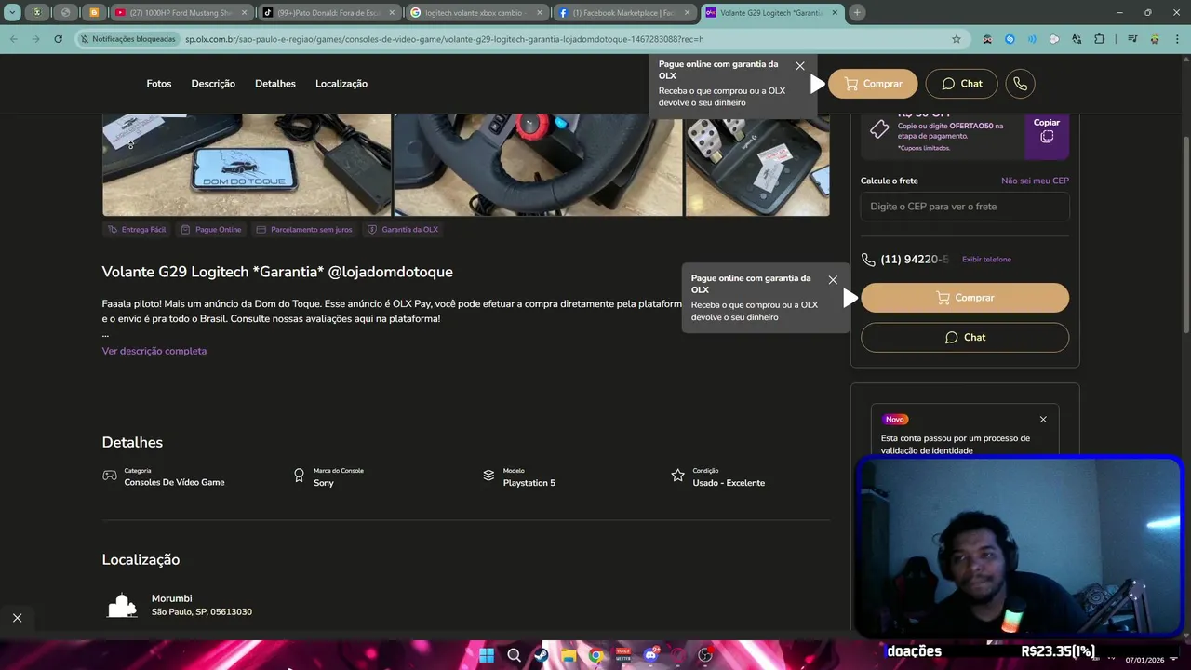Image resolution: width=1191 pixels, height=670 pixels.
Task: Open the browser extensions puzzle icon
Action: click(1099, 39)
